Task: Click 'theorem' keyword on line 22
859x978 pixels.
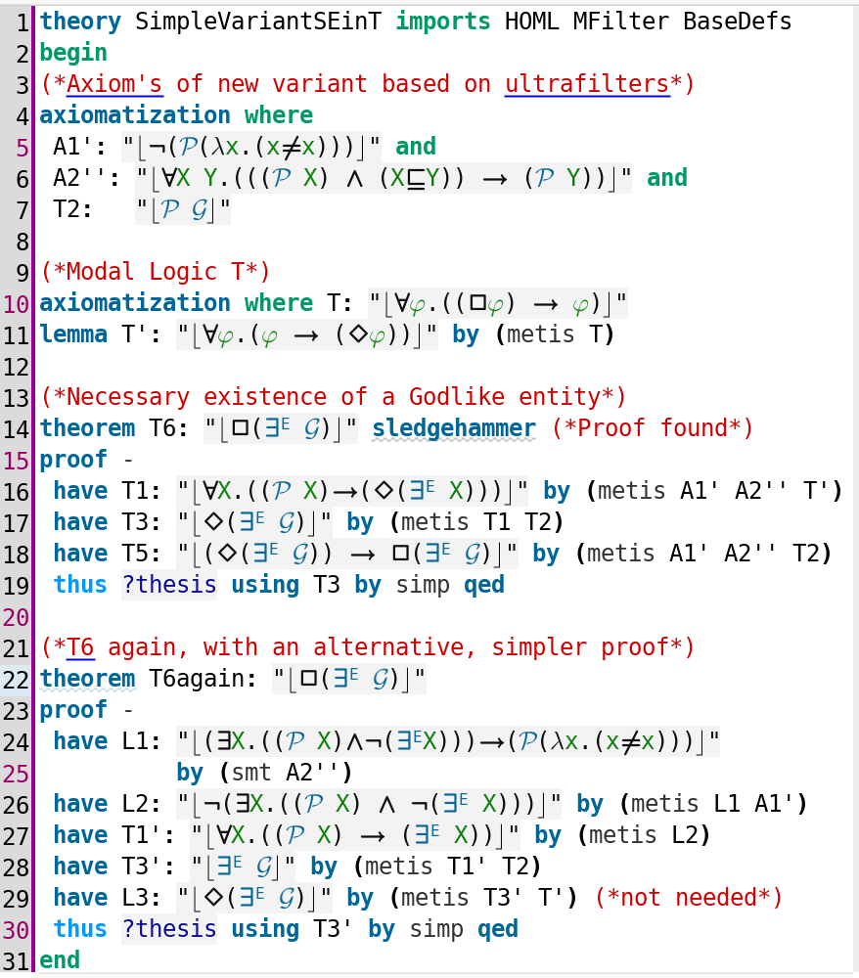Action: point(87,679)
